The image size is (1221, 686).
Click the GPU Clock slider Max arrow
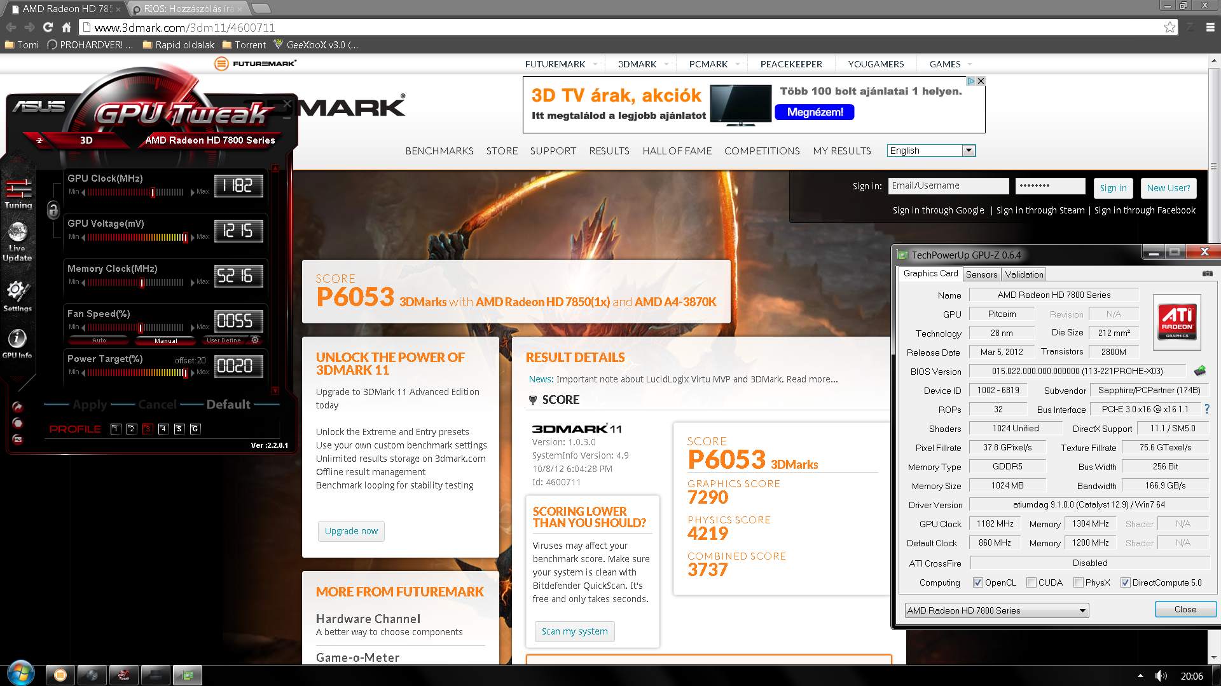[x=192, y=192]
